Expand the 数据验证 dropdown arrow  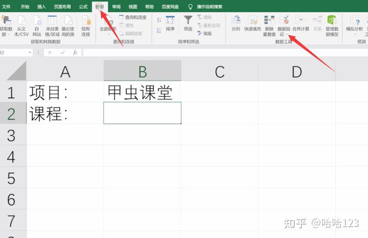[287, 35]
